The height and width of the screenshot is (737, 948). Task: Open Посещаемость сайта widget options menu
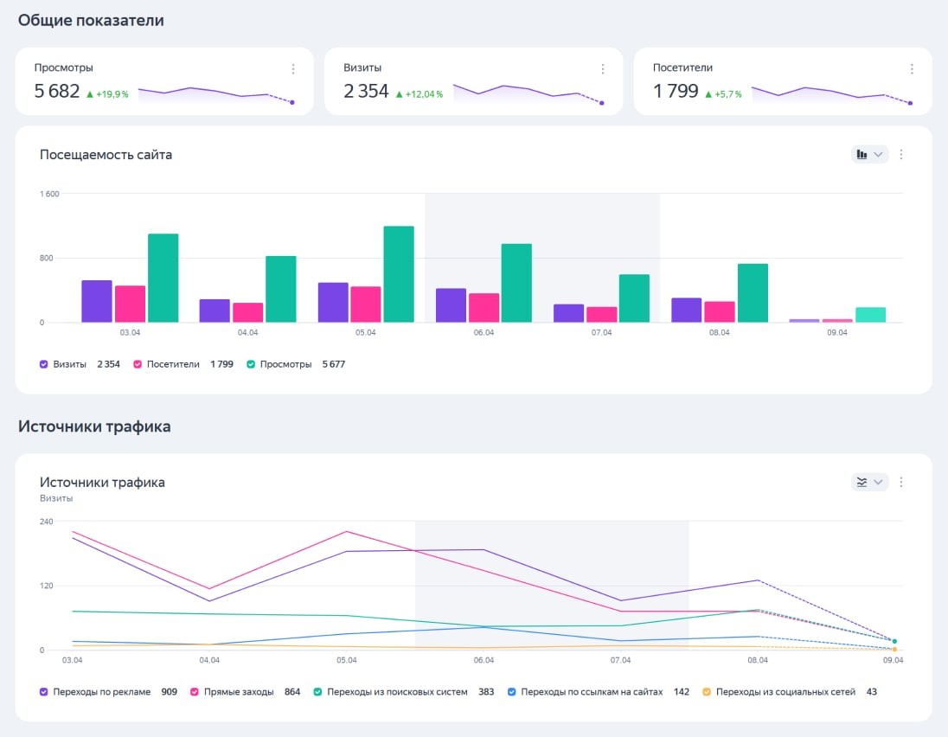tap(901, 155)
